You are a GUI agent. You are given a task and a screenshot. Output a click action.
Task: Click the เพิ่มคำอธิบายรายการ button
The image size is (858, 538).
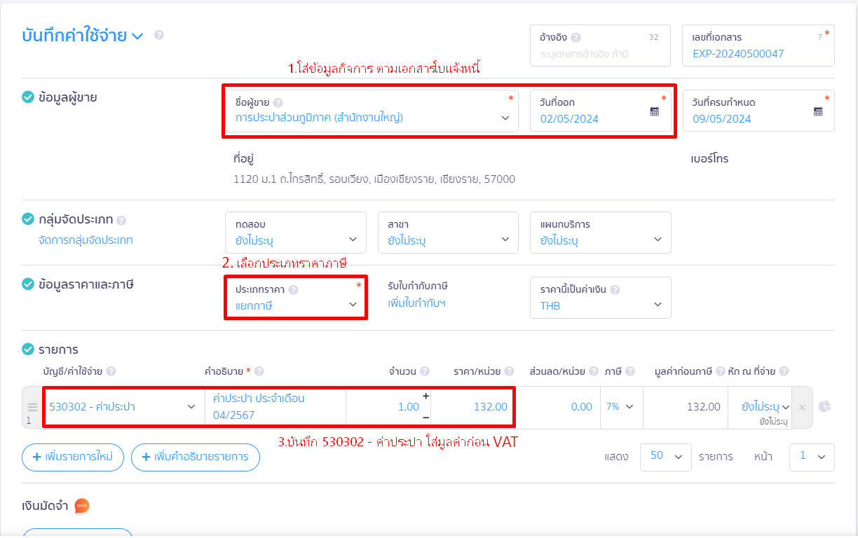[196, 457]
